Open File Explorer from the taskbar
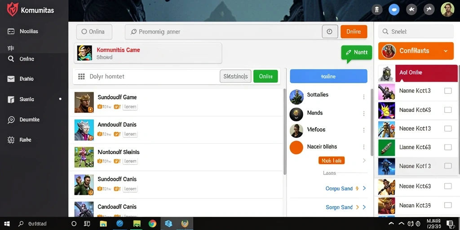Viewport: 460px width, 230px height. pos(103,224)
